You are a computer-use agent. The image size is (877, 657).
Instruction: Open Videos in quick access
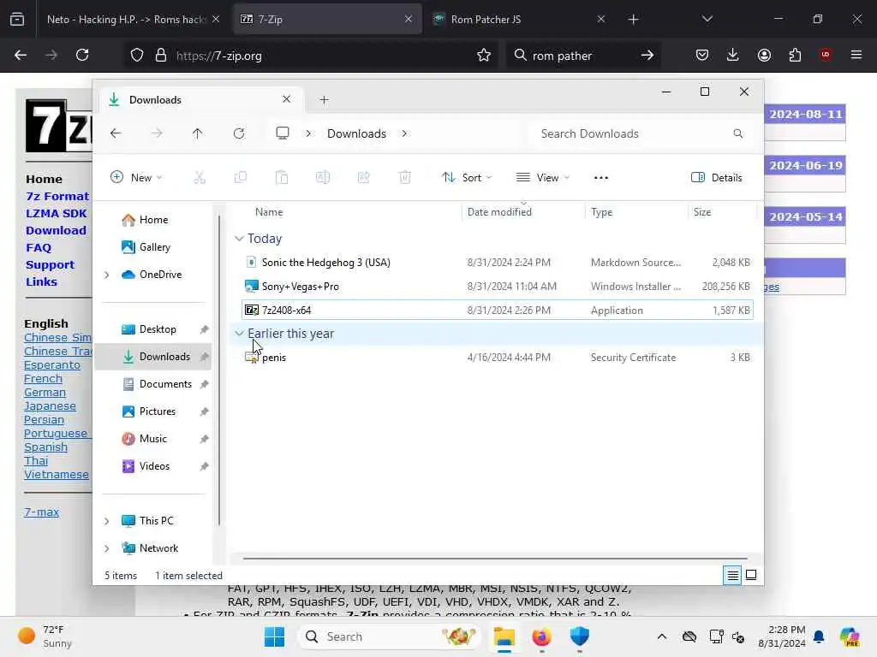[154, 466]
